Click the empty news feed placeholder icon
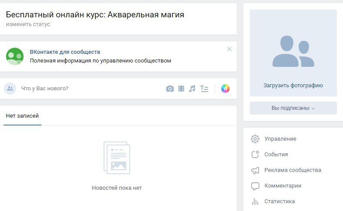The image size is (343, 211). (117, 158)
